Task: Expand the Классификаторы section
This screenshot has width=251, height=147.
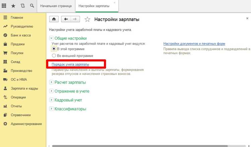Action: coord(51,109)
